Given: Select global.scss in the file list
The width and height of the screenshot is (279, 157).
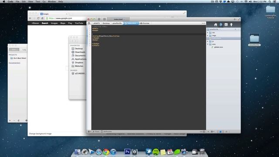Looking at the screenshot, I should (218, 47).
